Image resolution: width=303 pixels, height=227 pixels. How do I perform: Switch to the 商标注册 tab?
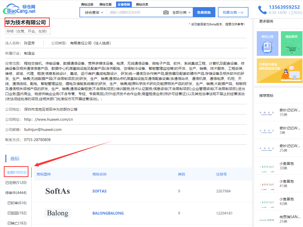[x=87, y=4]
